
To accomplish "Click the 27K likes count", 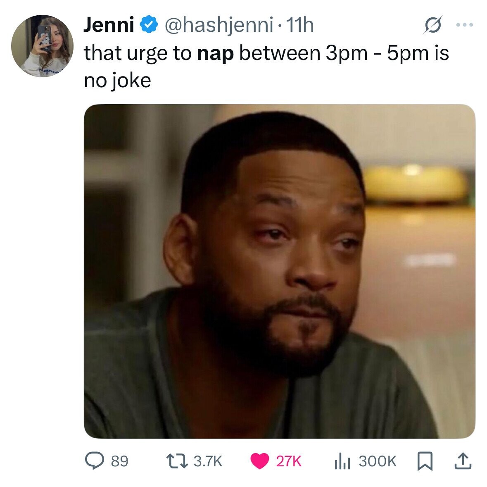I will (289, 461).
